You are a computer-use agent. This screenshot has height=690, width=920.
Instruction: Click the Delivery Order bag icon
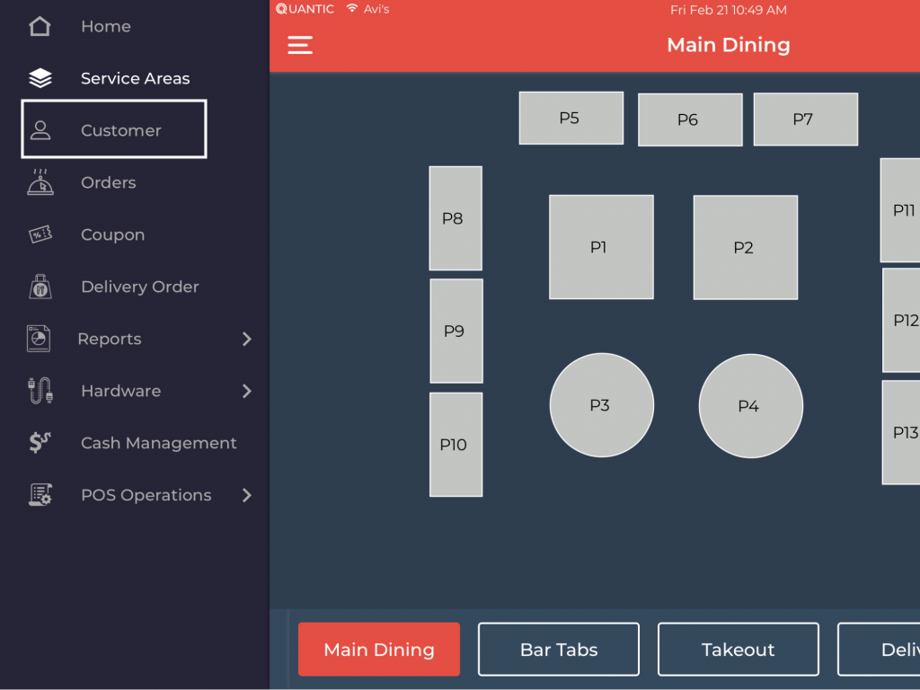tap(40, 287)
